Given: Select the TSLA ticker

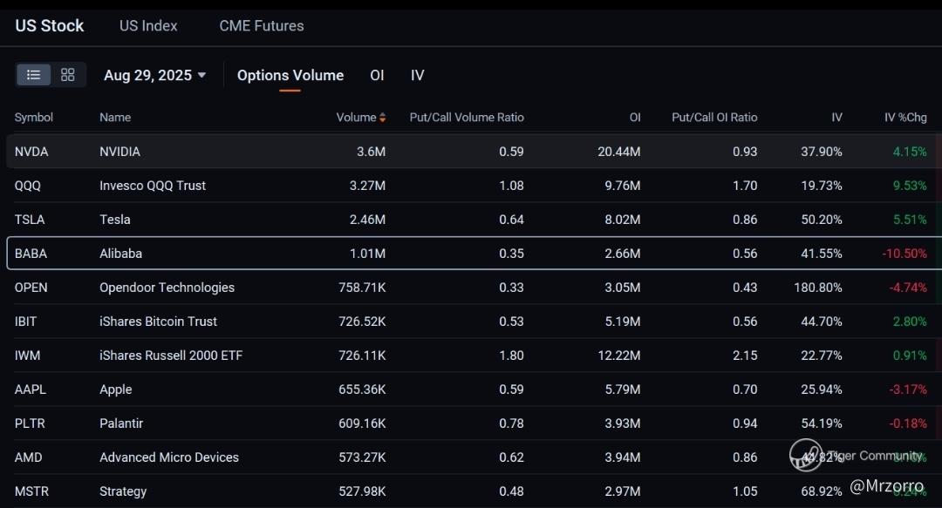Looking at the screenshot, I should tap(30, 220).
